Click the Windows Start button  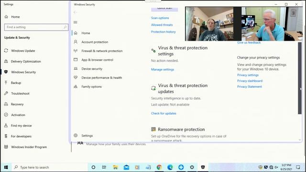point(6,167)
